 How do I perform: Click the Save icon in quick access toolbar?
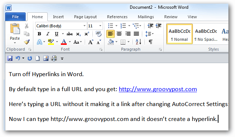pyautogui.click(x=10, y=58)
